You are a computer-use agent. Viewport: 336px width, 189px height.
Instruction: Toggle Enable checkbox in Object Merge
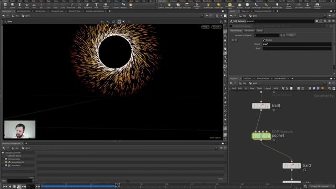pos(264,40)
